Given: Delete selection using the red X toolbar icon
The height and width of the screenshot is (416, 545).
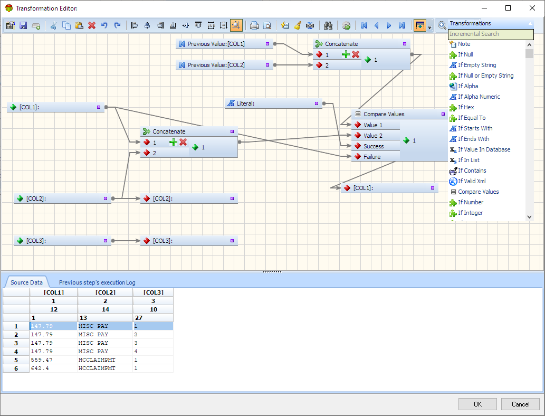Looking at the screenshot, I should click(92, 25).
